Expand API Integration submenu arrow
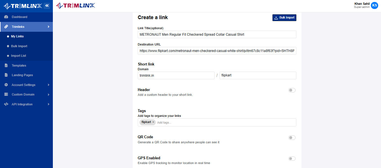The image size is (381, 168). pos(48,104)
